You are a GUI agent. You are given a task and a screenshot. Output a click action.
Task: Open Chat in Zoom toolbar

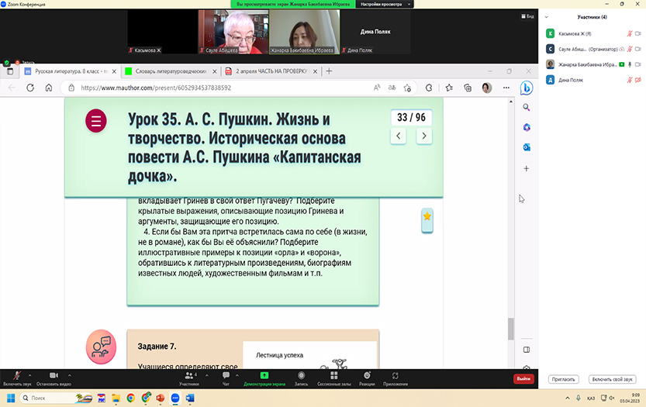[x=226, y=378]
